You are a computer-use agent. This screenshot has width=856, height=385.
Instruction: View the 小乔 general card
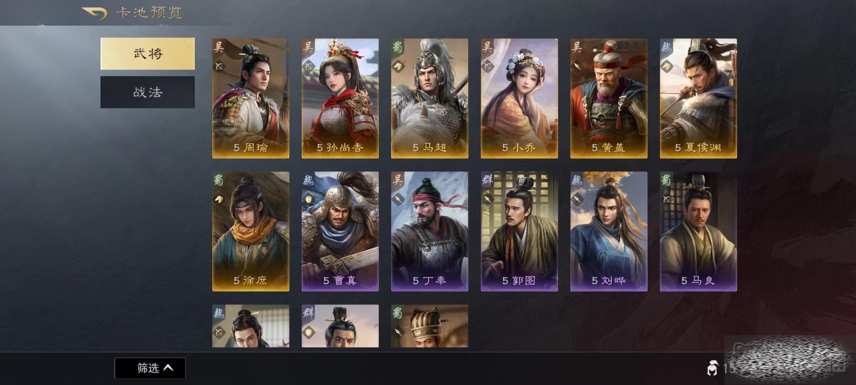pos(519,98)
